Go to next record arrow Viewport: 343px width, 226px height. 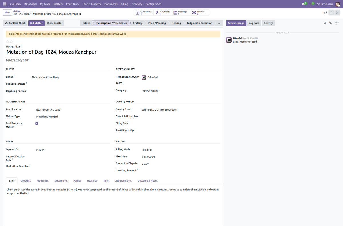tap(337, 13)
